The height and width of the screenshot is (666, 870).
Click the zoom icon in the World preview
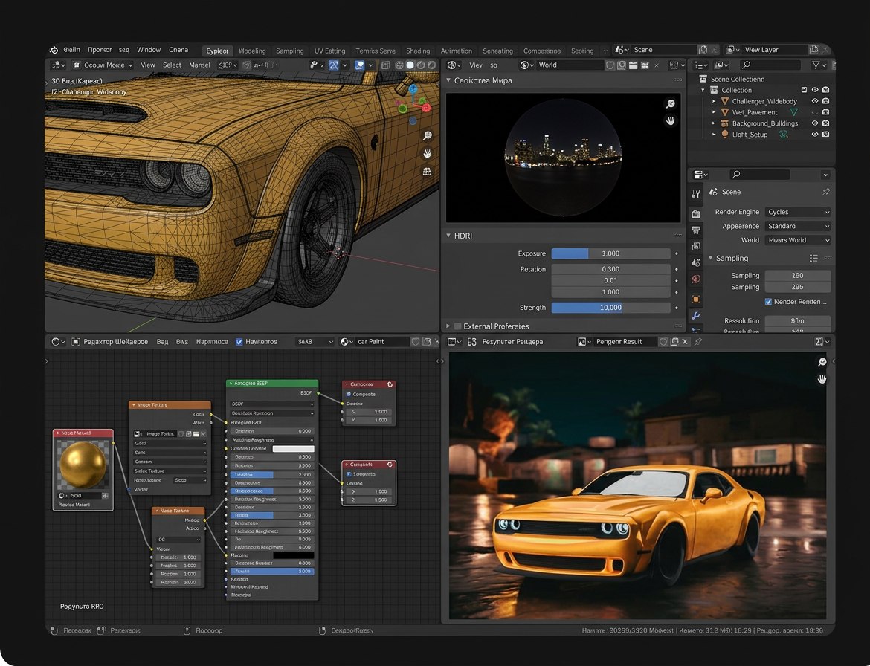pos(670,104)
